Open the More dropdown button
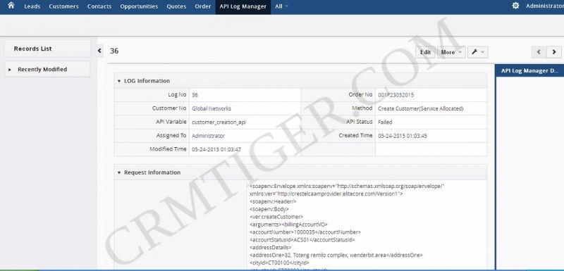Screen dimensions: 564x271 point(451,52)
